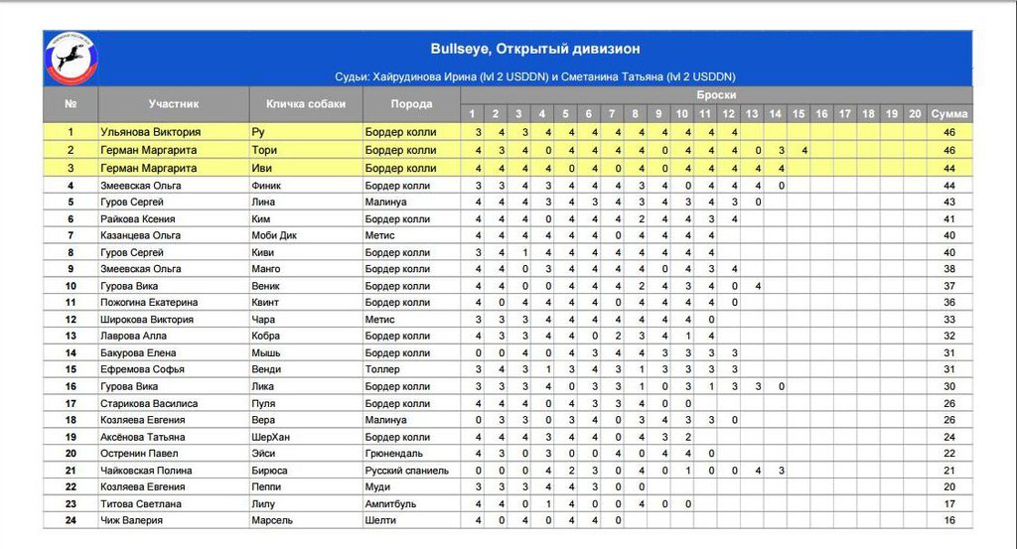Click dog name 'Марсель'
Image resolution: width=1017 pixels, height=549 pixels.
pos(272,520)
